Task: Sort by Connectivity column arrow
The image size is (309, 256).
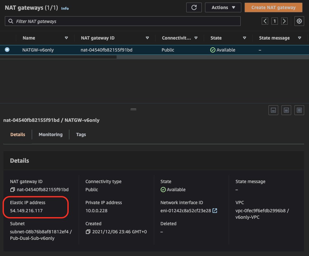Action: pos(196,38)
